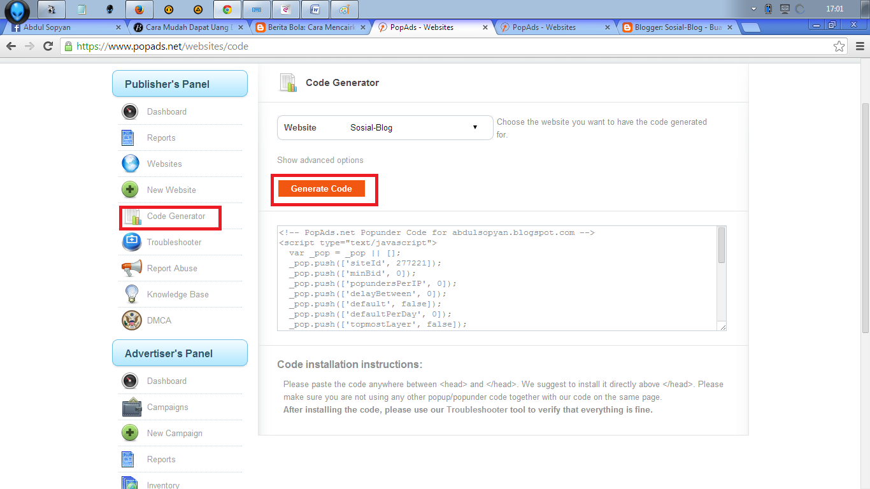
Task: Click the Report Abuse megaphone icon
Action: point(131,267)
